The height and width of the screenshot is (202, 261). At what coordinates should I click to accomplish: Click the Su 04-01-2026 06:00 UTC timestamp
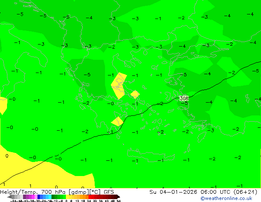pos(191,192)
